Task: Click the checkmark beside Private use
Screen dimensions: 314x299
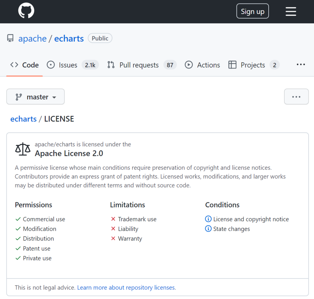Action: [18, 258]
